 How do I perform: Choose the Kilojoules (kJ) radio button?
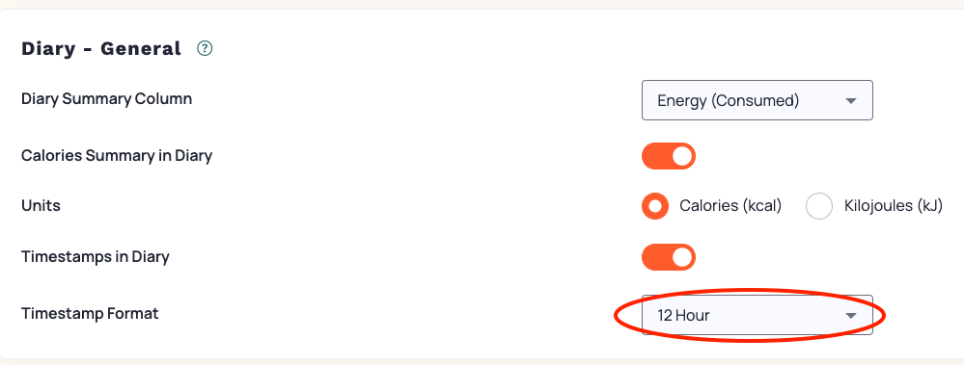pos(819,206)
